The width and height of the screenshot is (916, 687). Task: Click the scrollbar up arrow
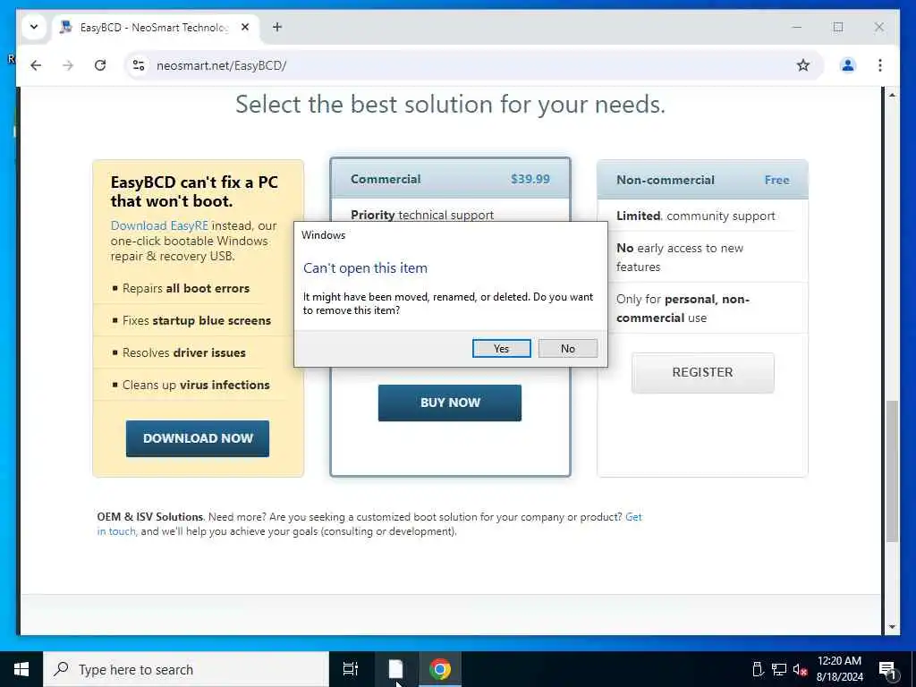coord(892,95)
